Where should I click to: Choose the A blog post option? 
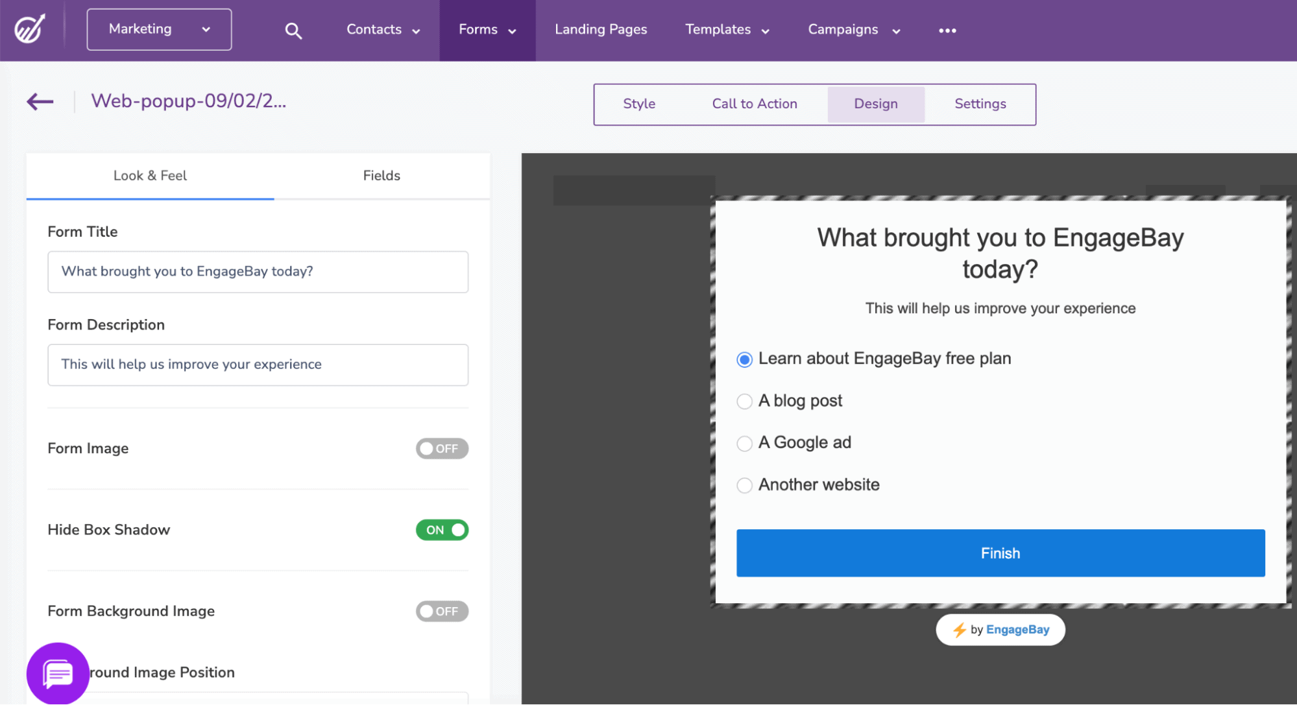pos(744,401)
